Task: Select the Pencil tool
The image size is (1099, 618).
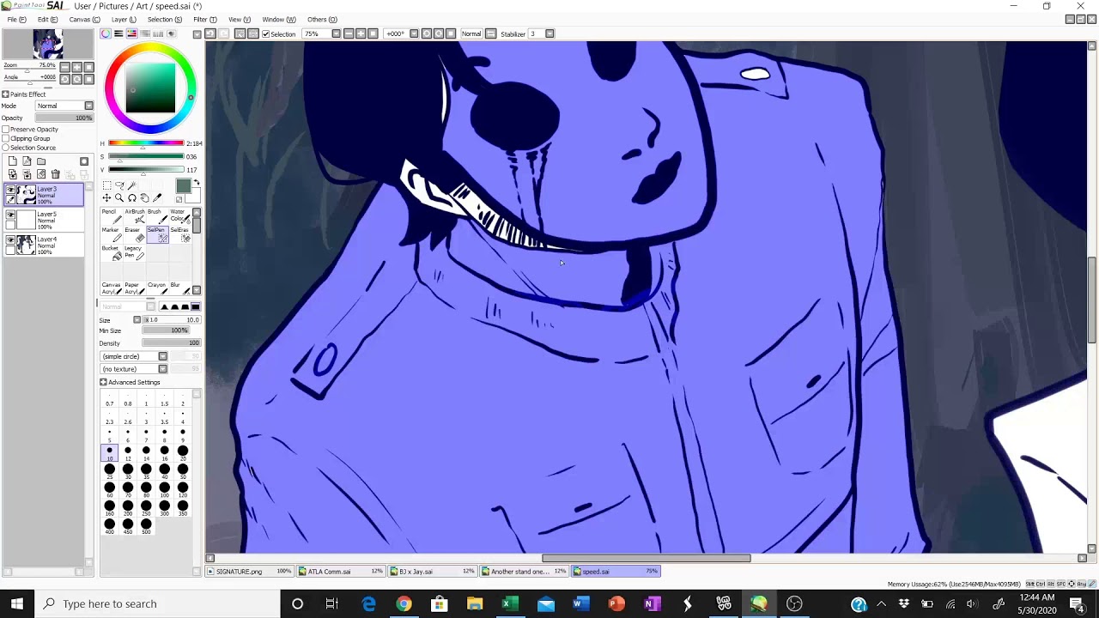Action: click(x=112, y=216)
